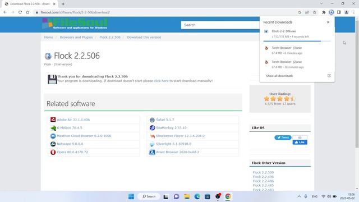Go to Home breadcrumb

click(49, 37)
